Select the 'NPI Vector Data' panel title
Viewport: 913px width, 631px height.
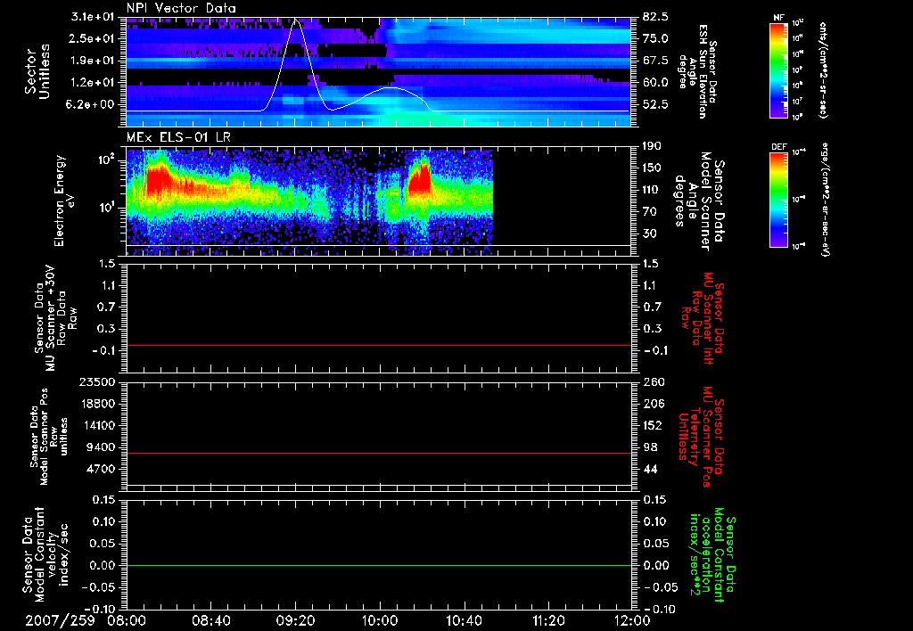[x=181, y=8]
